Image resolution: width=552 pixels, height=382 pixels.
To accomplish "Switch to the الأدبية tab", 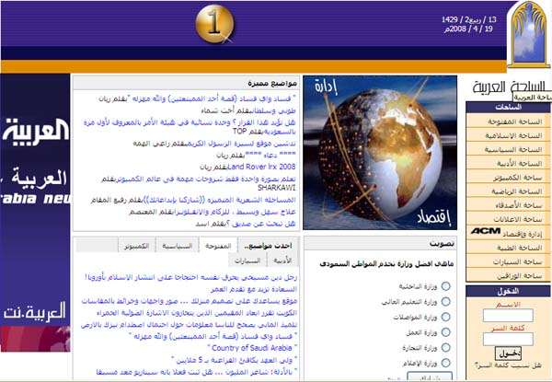I will [x=282, y=260].
